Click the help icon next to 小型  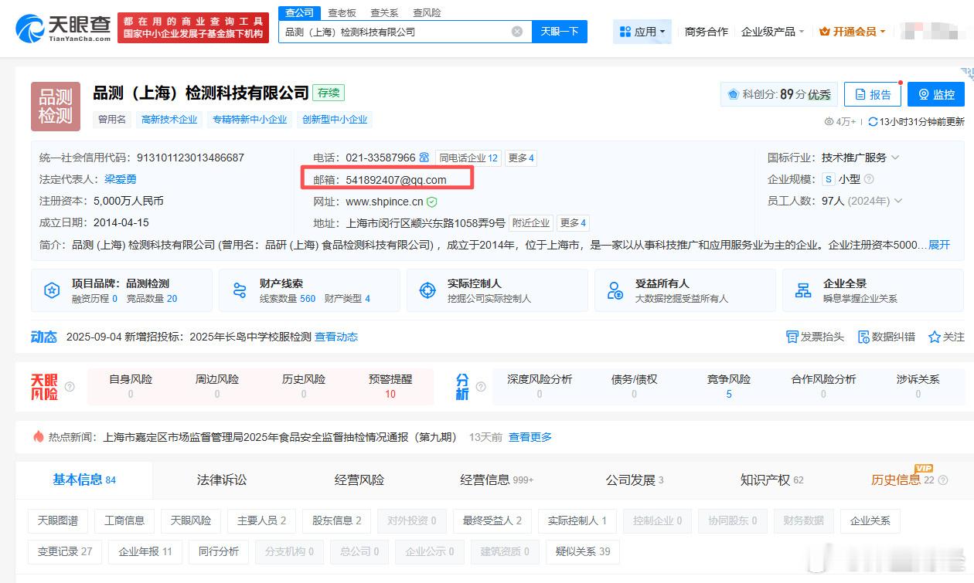tap(869, 179)
